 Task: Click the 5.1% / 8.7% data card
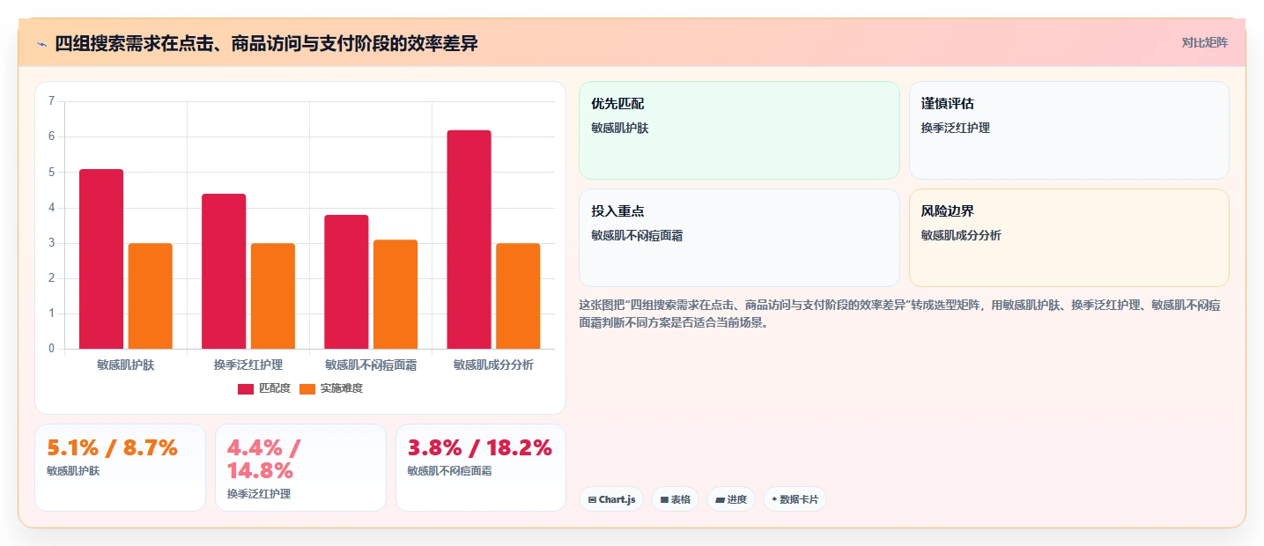pyautogui.click(x=120, y=468)
